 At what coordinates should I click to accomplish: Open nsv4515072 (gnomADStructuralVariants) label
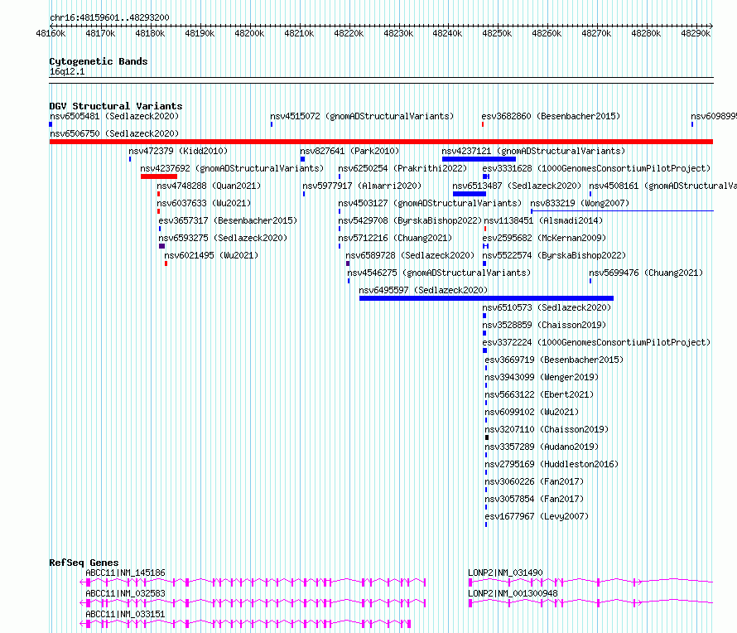[362, 116]
